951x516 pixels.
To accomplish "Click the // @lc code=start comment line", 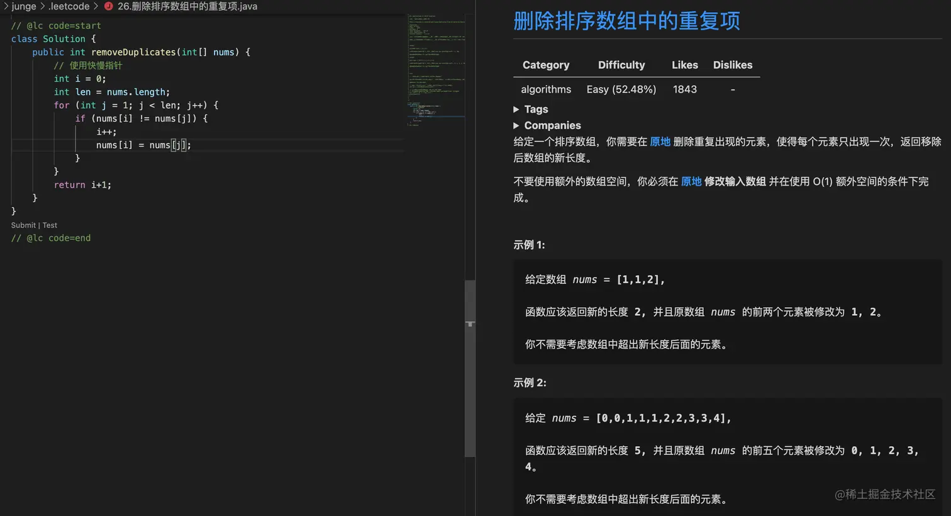I will click(x=56, y=26).
